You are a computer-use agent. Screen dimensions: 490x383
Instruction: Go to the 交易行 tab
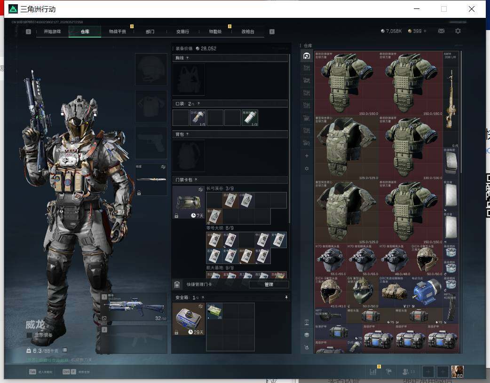point(182,31)
